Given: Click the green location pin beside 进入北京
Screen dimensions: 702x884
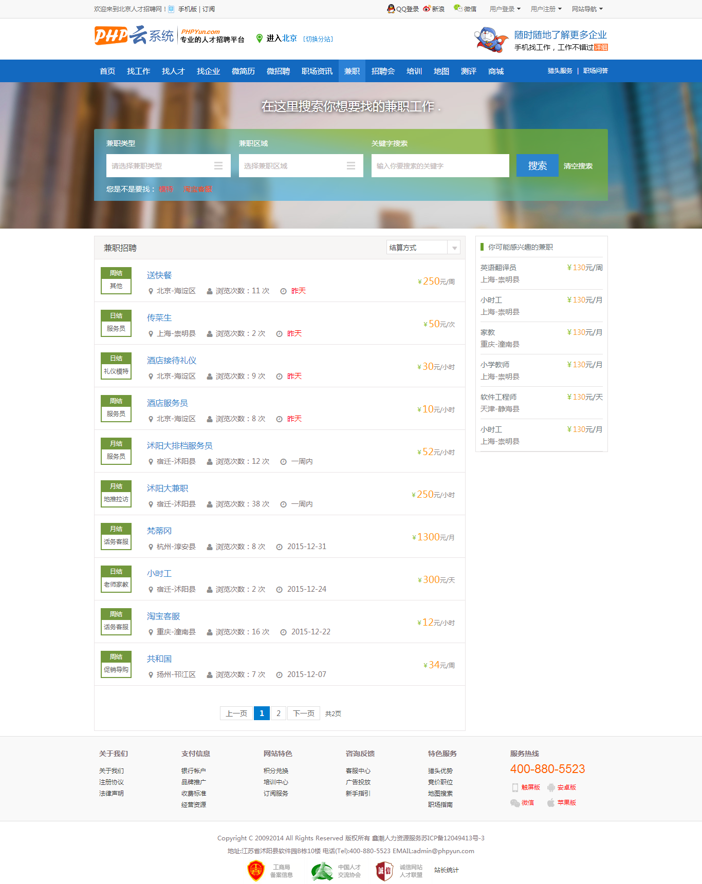Looking at the screenshot, I should coord(260,39).
